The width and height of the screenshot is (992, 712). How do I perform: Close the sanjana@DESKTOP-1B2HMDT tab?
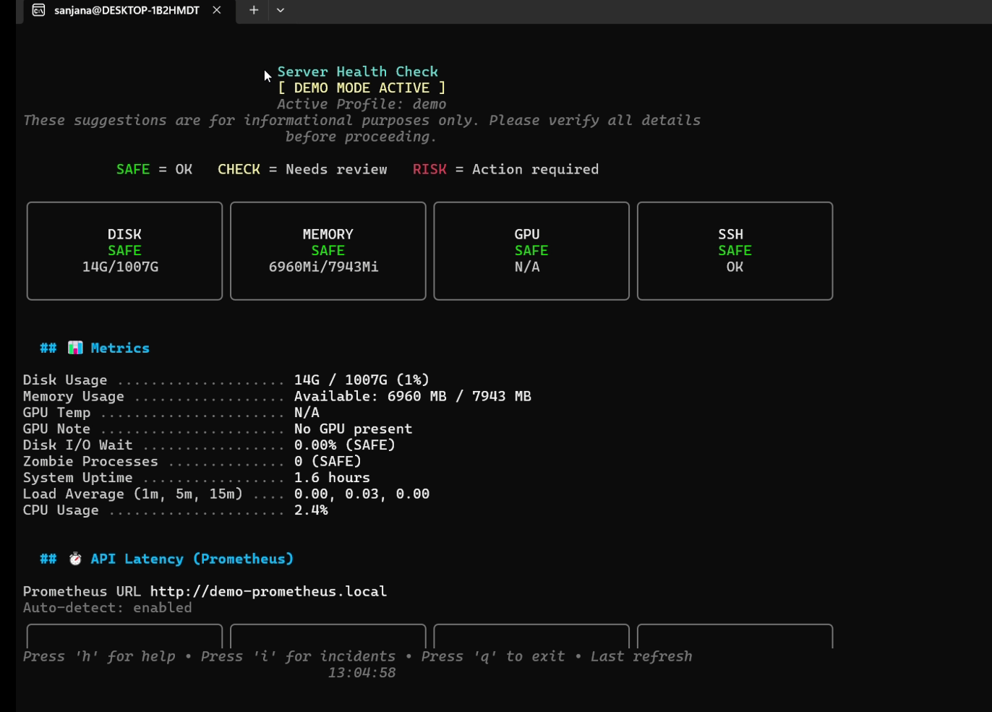pos(217,10)
